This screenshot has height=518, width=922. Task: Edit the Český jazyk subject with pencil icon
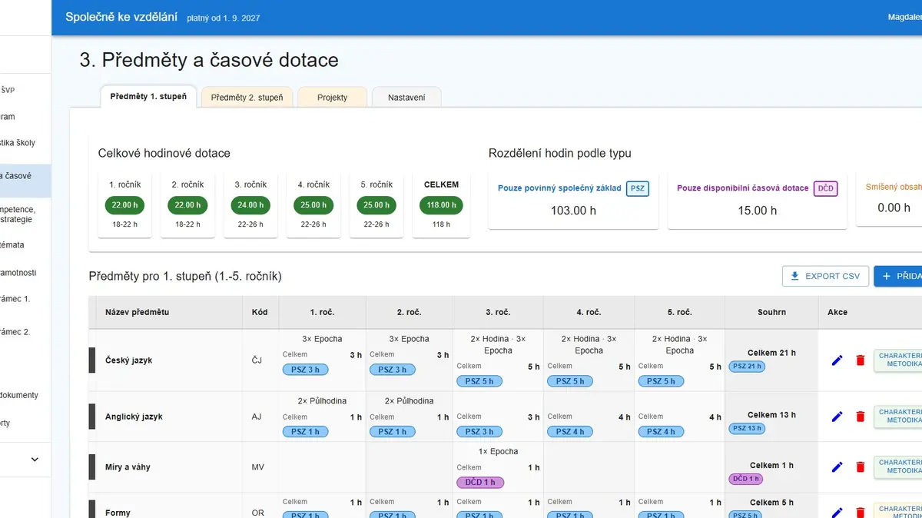(x=837, y=360)
